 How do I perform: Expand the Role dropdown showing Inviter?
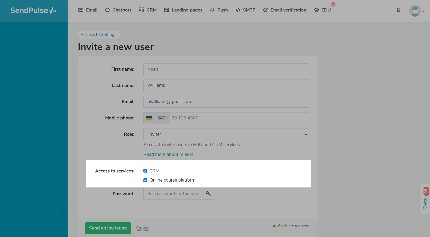[226, 134]
